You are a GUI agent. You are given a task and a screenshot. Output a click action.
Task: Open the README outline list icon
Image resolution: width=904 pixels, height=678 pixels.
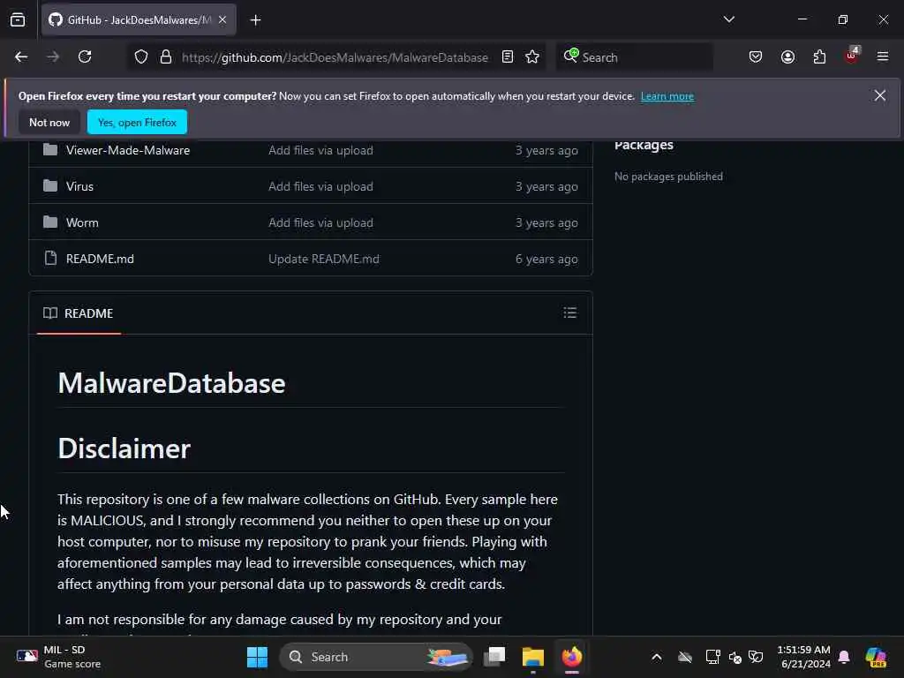569,313
